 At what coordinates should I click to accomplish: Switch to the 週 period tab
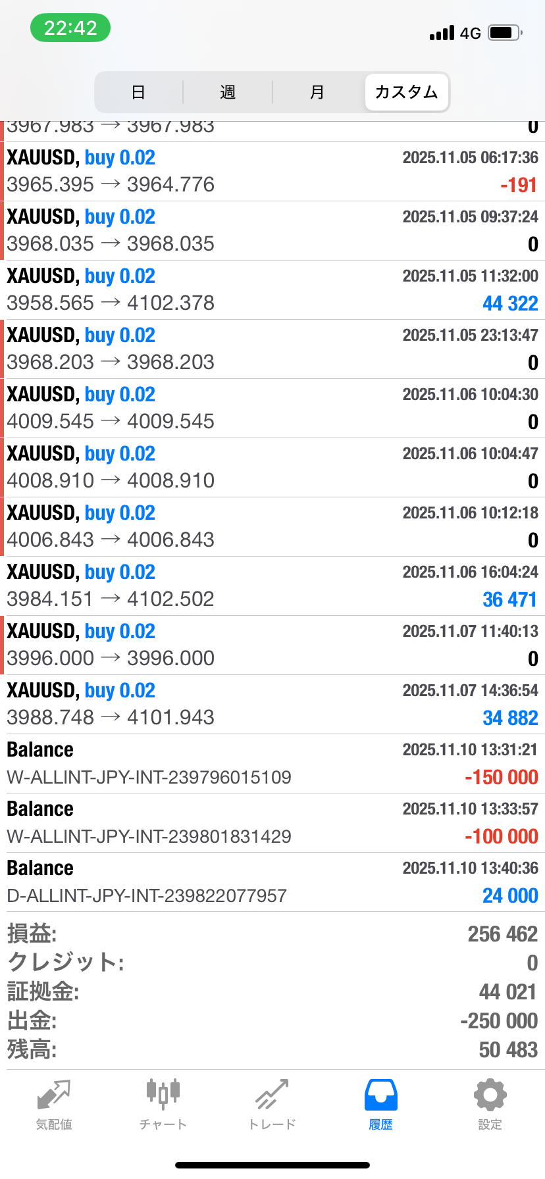click(228, 92)
